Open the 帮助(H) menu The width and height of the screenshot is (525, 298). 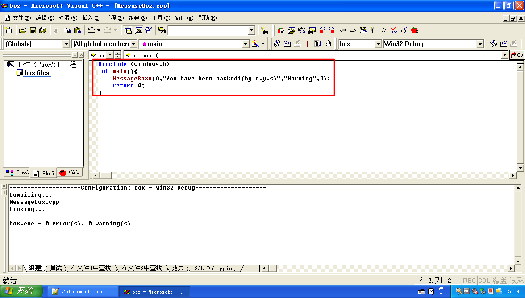208,18
